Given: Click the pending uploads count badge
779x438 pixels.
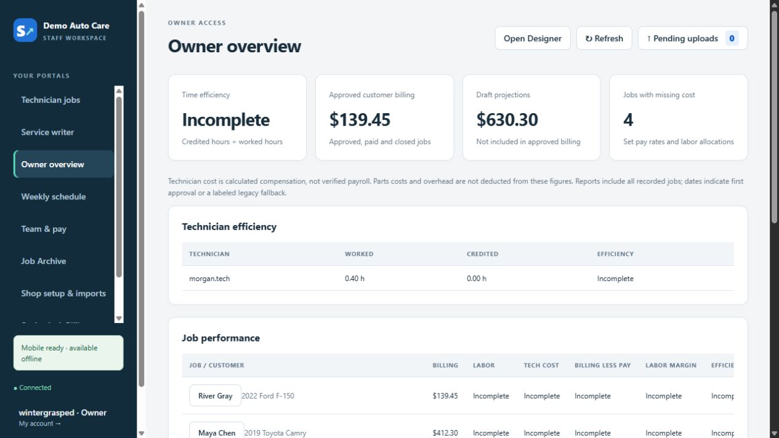Looking at the screenshot, I should pyautogui.click(x=732, y=38).
